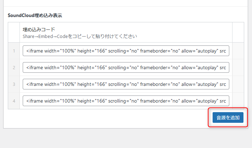Click the row number 1 handle
The image size is (252, 148).
point(14,51)
